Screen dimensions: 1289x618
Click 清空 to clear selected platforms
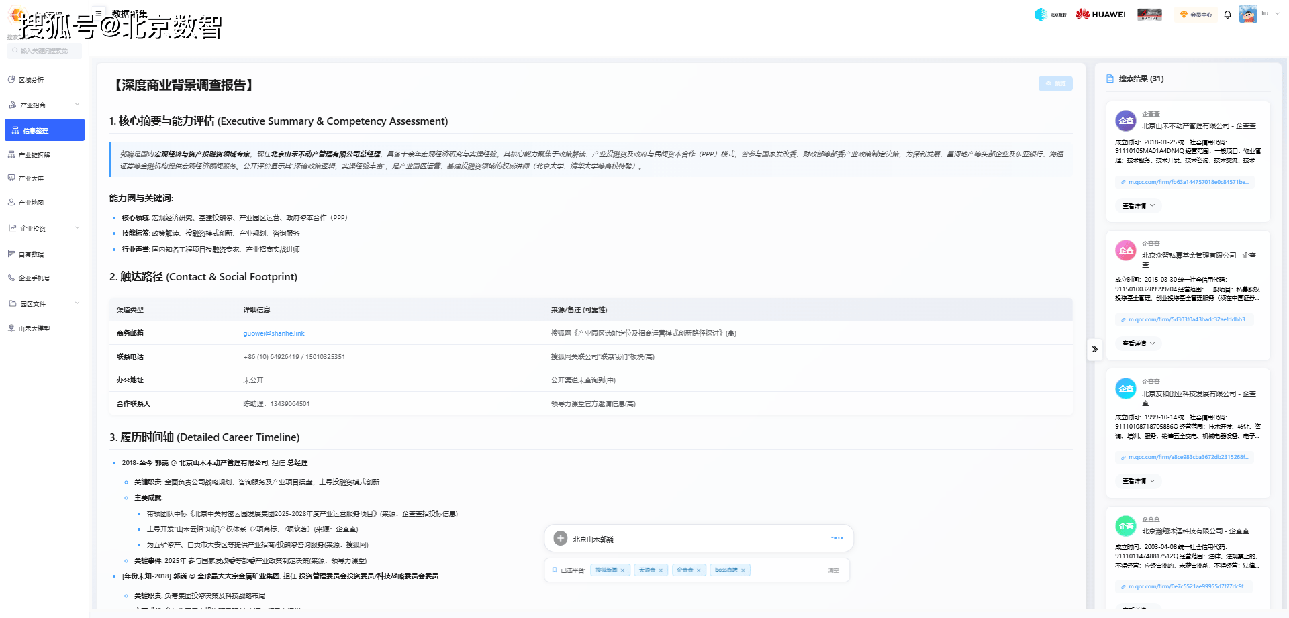click(x=833, y=570)
